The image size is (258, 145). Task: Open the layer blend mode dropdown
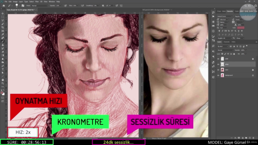point(225,50)
